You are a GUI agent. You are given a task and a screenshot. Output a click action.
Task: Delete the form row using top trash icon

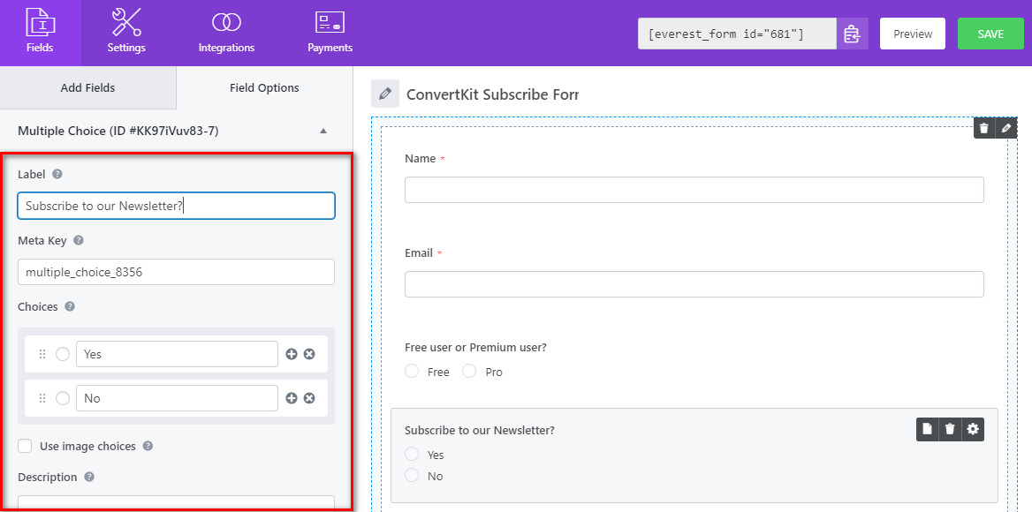[984, 128]
